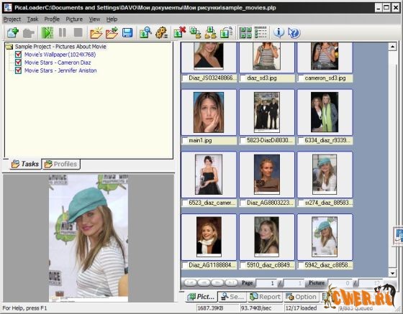Click the pause download toolbar icon
This screenshot has width=403, height=314.
point(63,33)
